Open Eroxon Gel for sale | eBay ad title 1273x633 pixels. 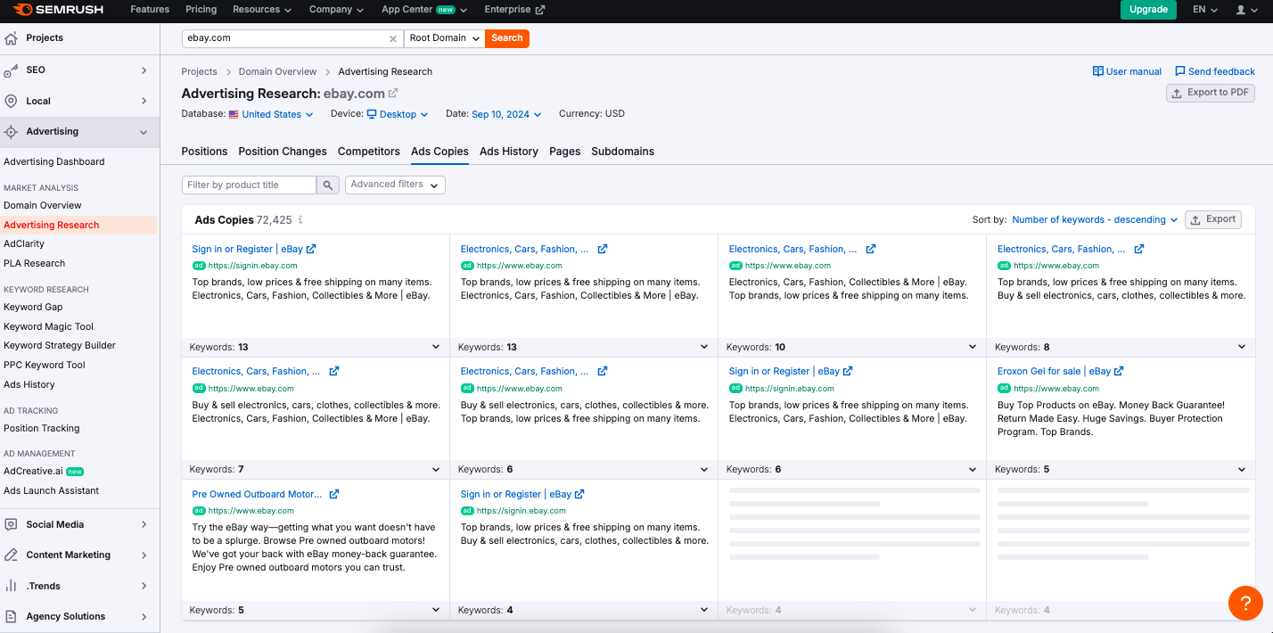[1054, 371]
